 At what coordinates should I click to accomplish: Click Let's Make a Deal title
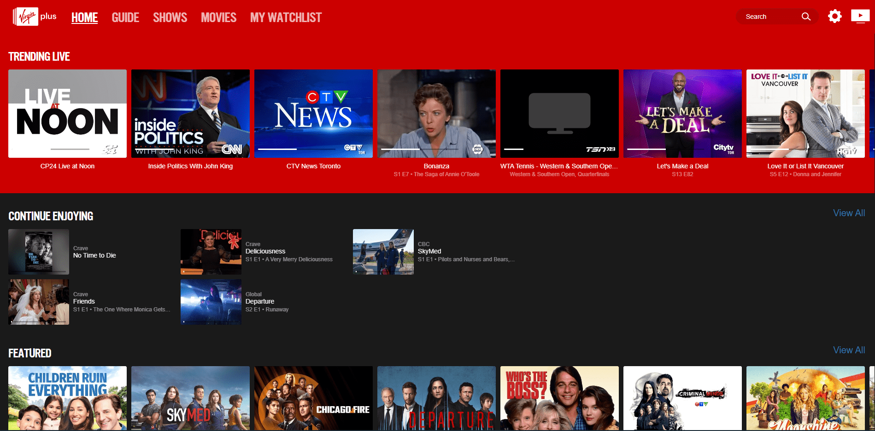click(682, 166)
